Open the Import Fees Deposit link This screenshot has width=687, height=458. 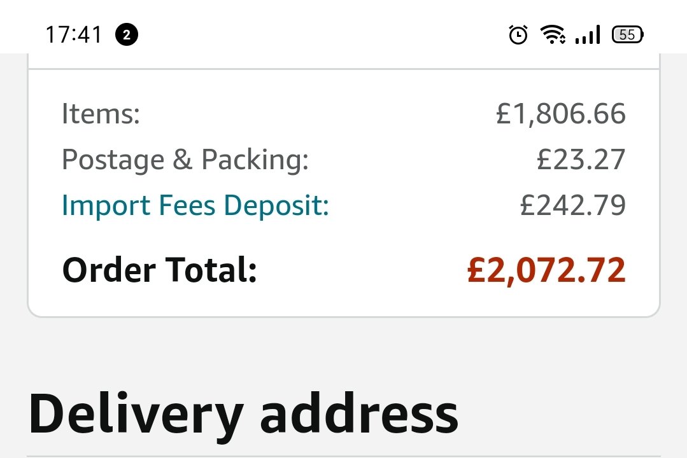(x=195, y=206)
